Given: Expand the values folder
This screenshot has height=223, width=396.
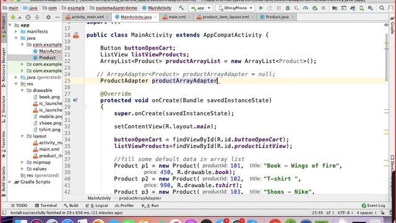Looking at the screenshot, I should pyautogui.click(x=22, y=169).
